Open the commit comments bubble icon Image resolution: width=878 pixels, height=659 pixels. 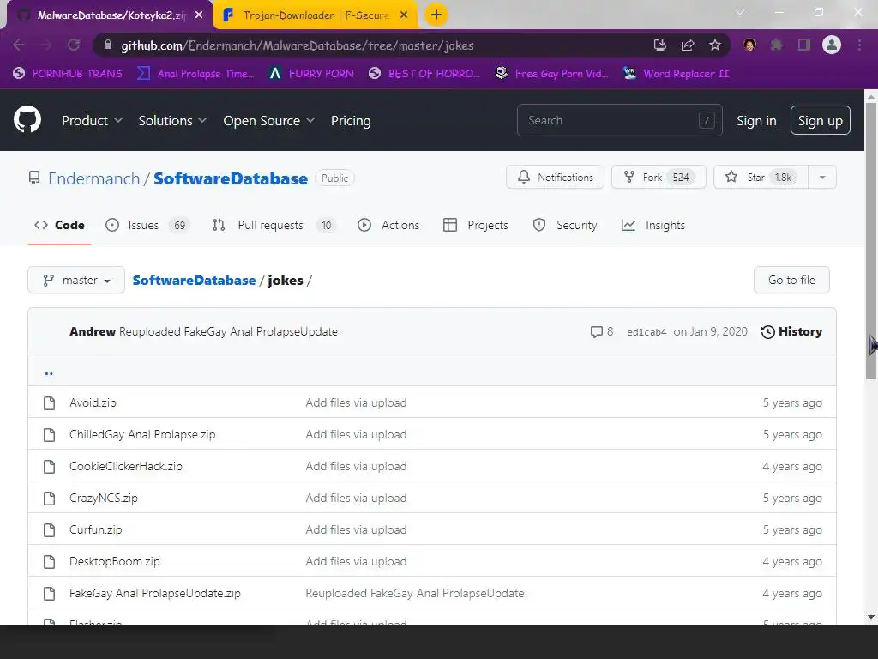coord(597,332)
